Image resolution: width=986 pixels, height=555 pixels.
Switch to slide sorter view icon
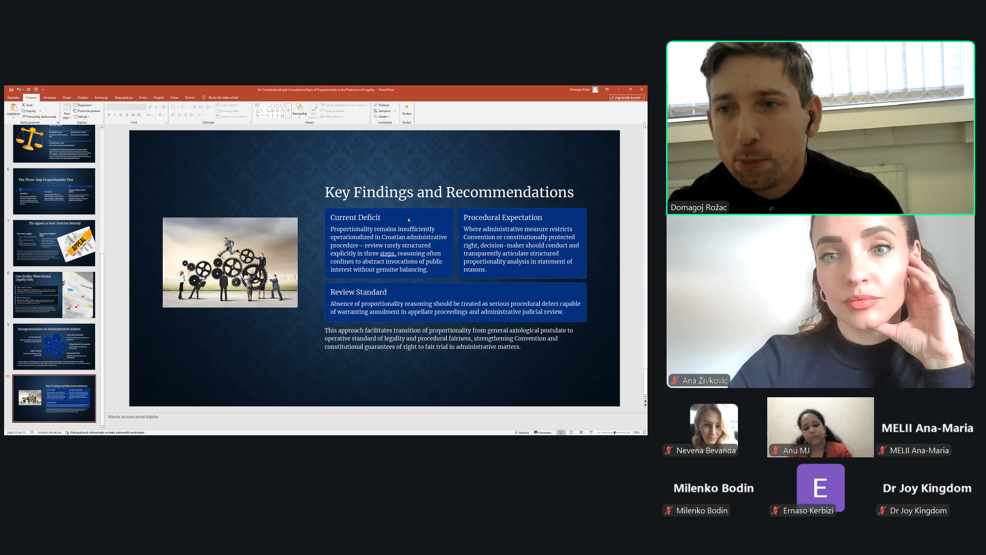pos(571,433)
